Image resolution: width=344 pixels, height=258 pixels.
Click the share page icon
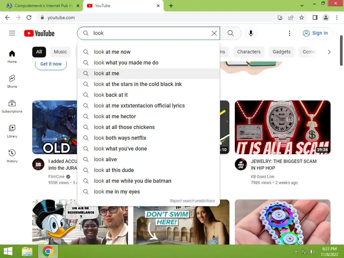pyautogui.click(x=291, y=17)
